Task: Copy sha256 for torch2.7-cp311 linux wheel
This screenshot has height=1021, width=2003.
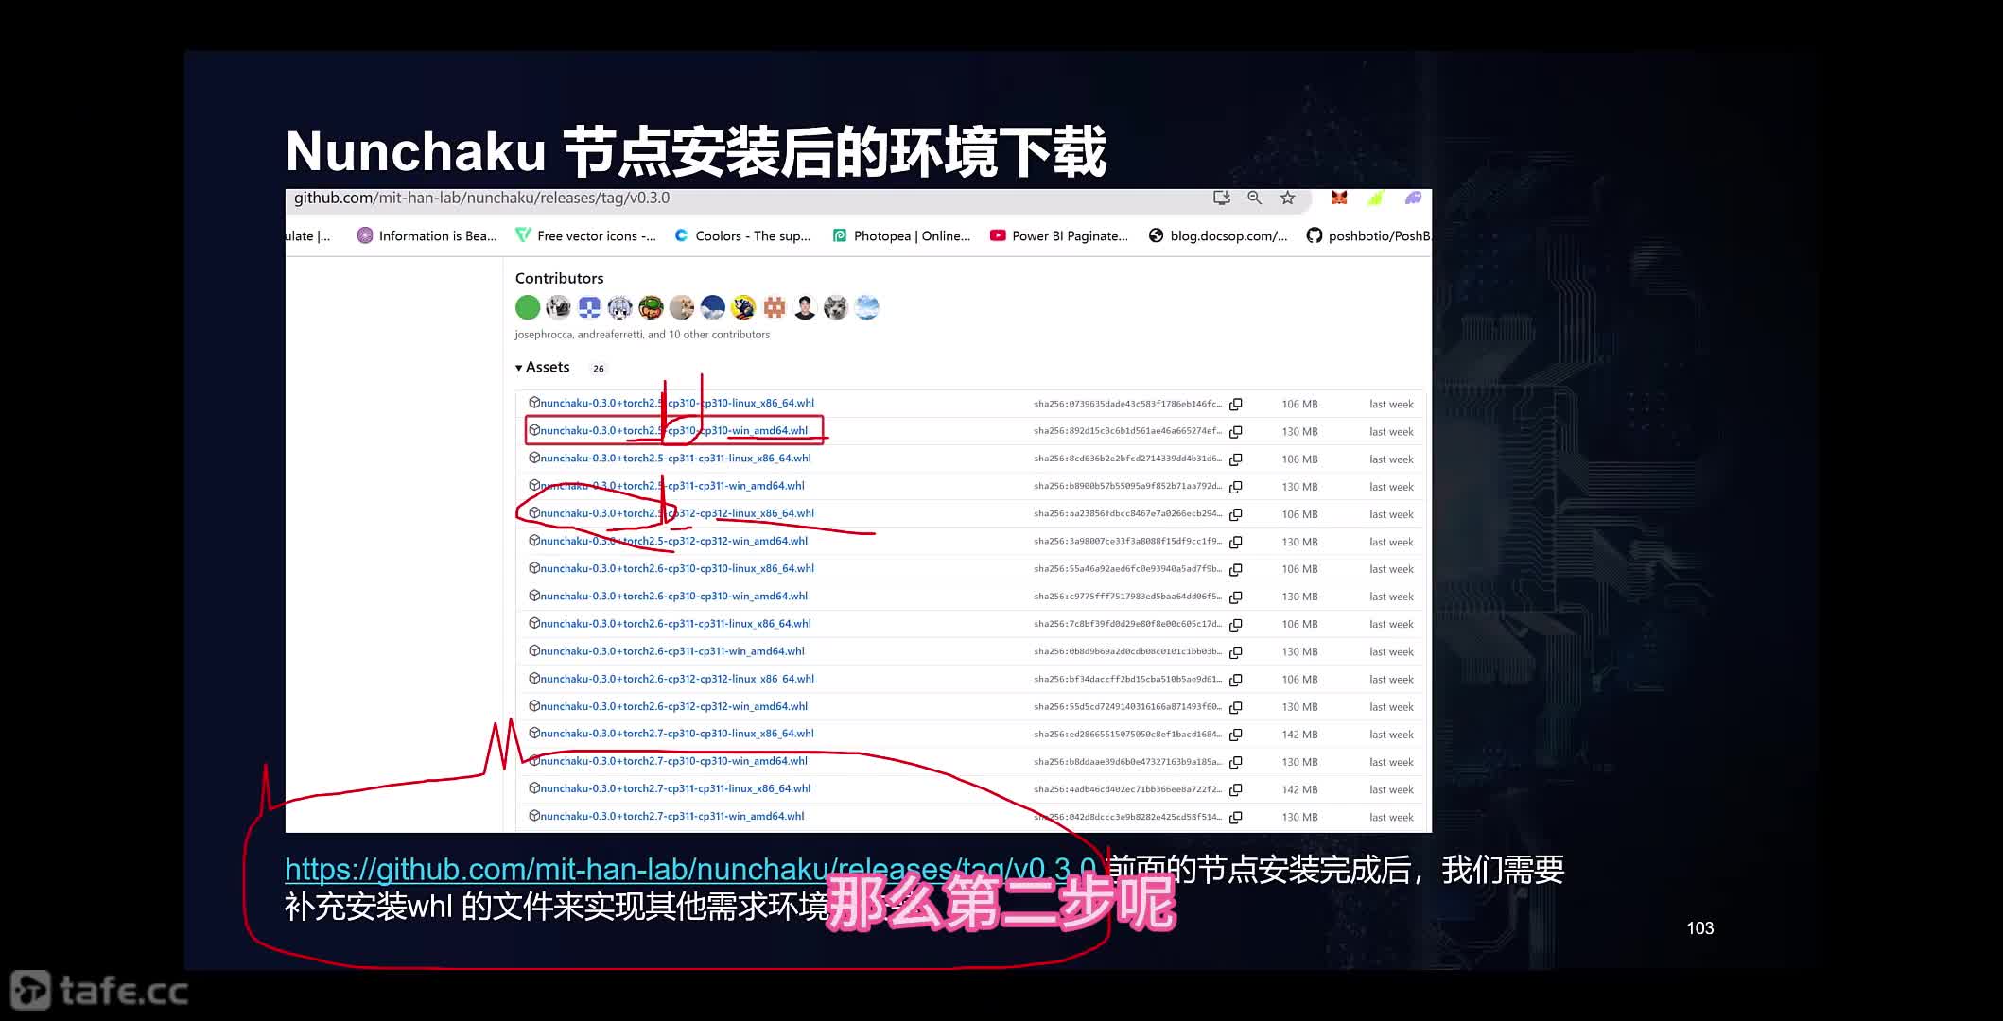Action: point(1235,789)
